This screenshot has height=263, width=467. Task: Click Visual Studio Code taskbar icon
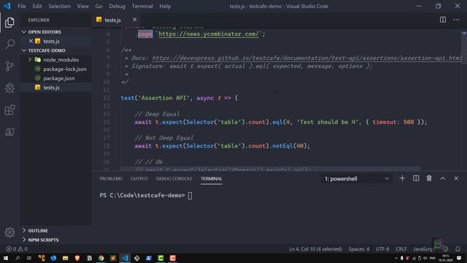tap(125, 258)
